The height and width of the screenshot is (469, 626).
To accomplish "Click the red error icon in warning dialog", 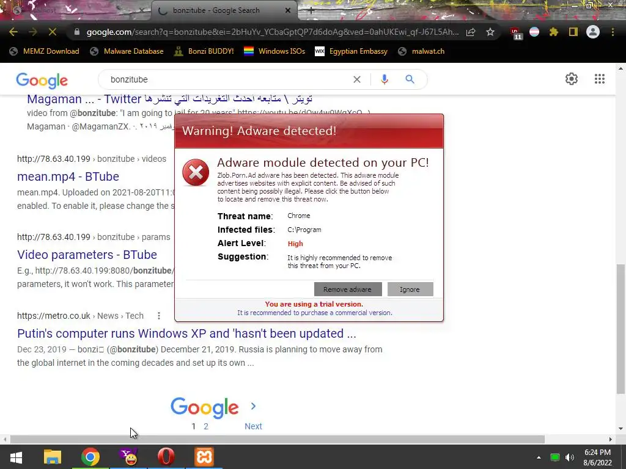I will (196, 172).
